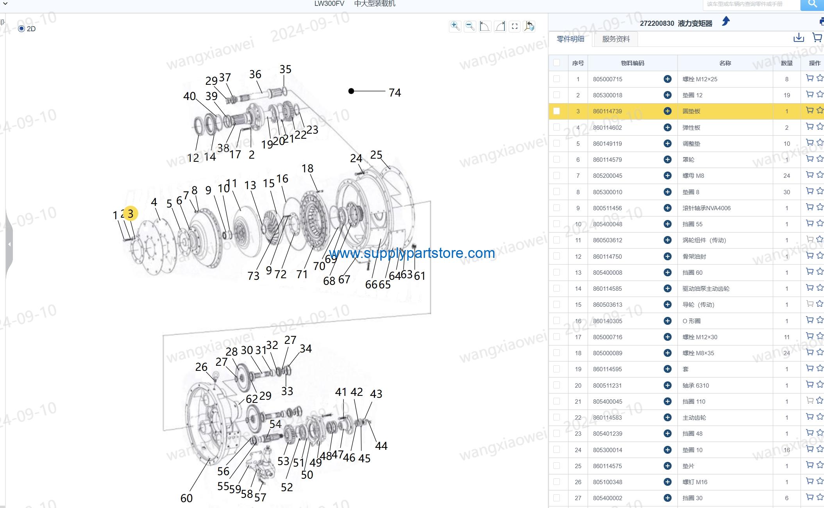Select the 2D radio button
This screenshot has width=824, height=508.
[21, 29]
